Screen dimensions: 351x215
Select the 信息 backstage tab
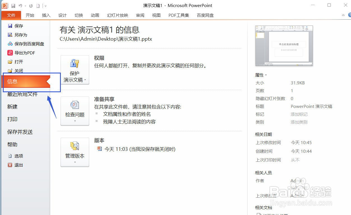click(x=26, y=81)
